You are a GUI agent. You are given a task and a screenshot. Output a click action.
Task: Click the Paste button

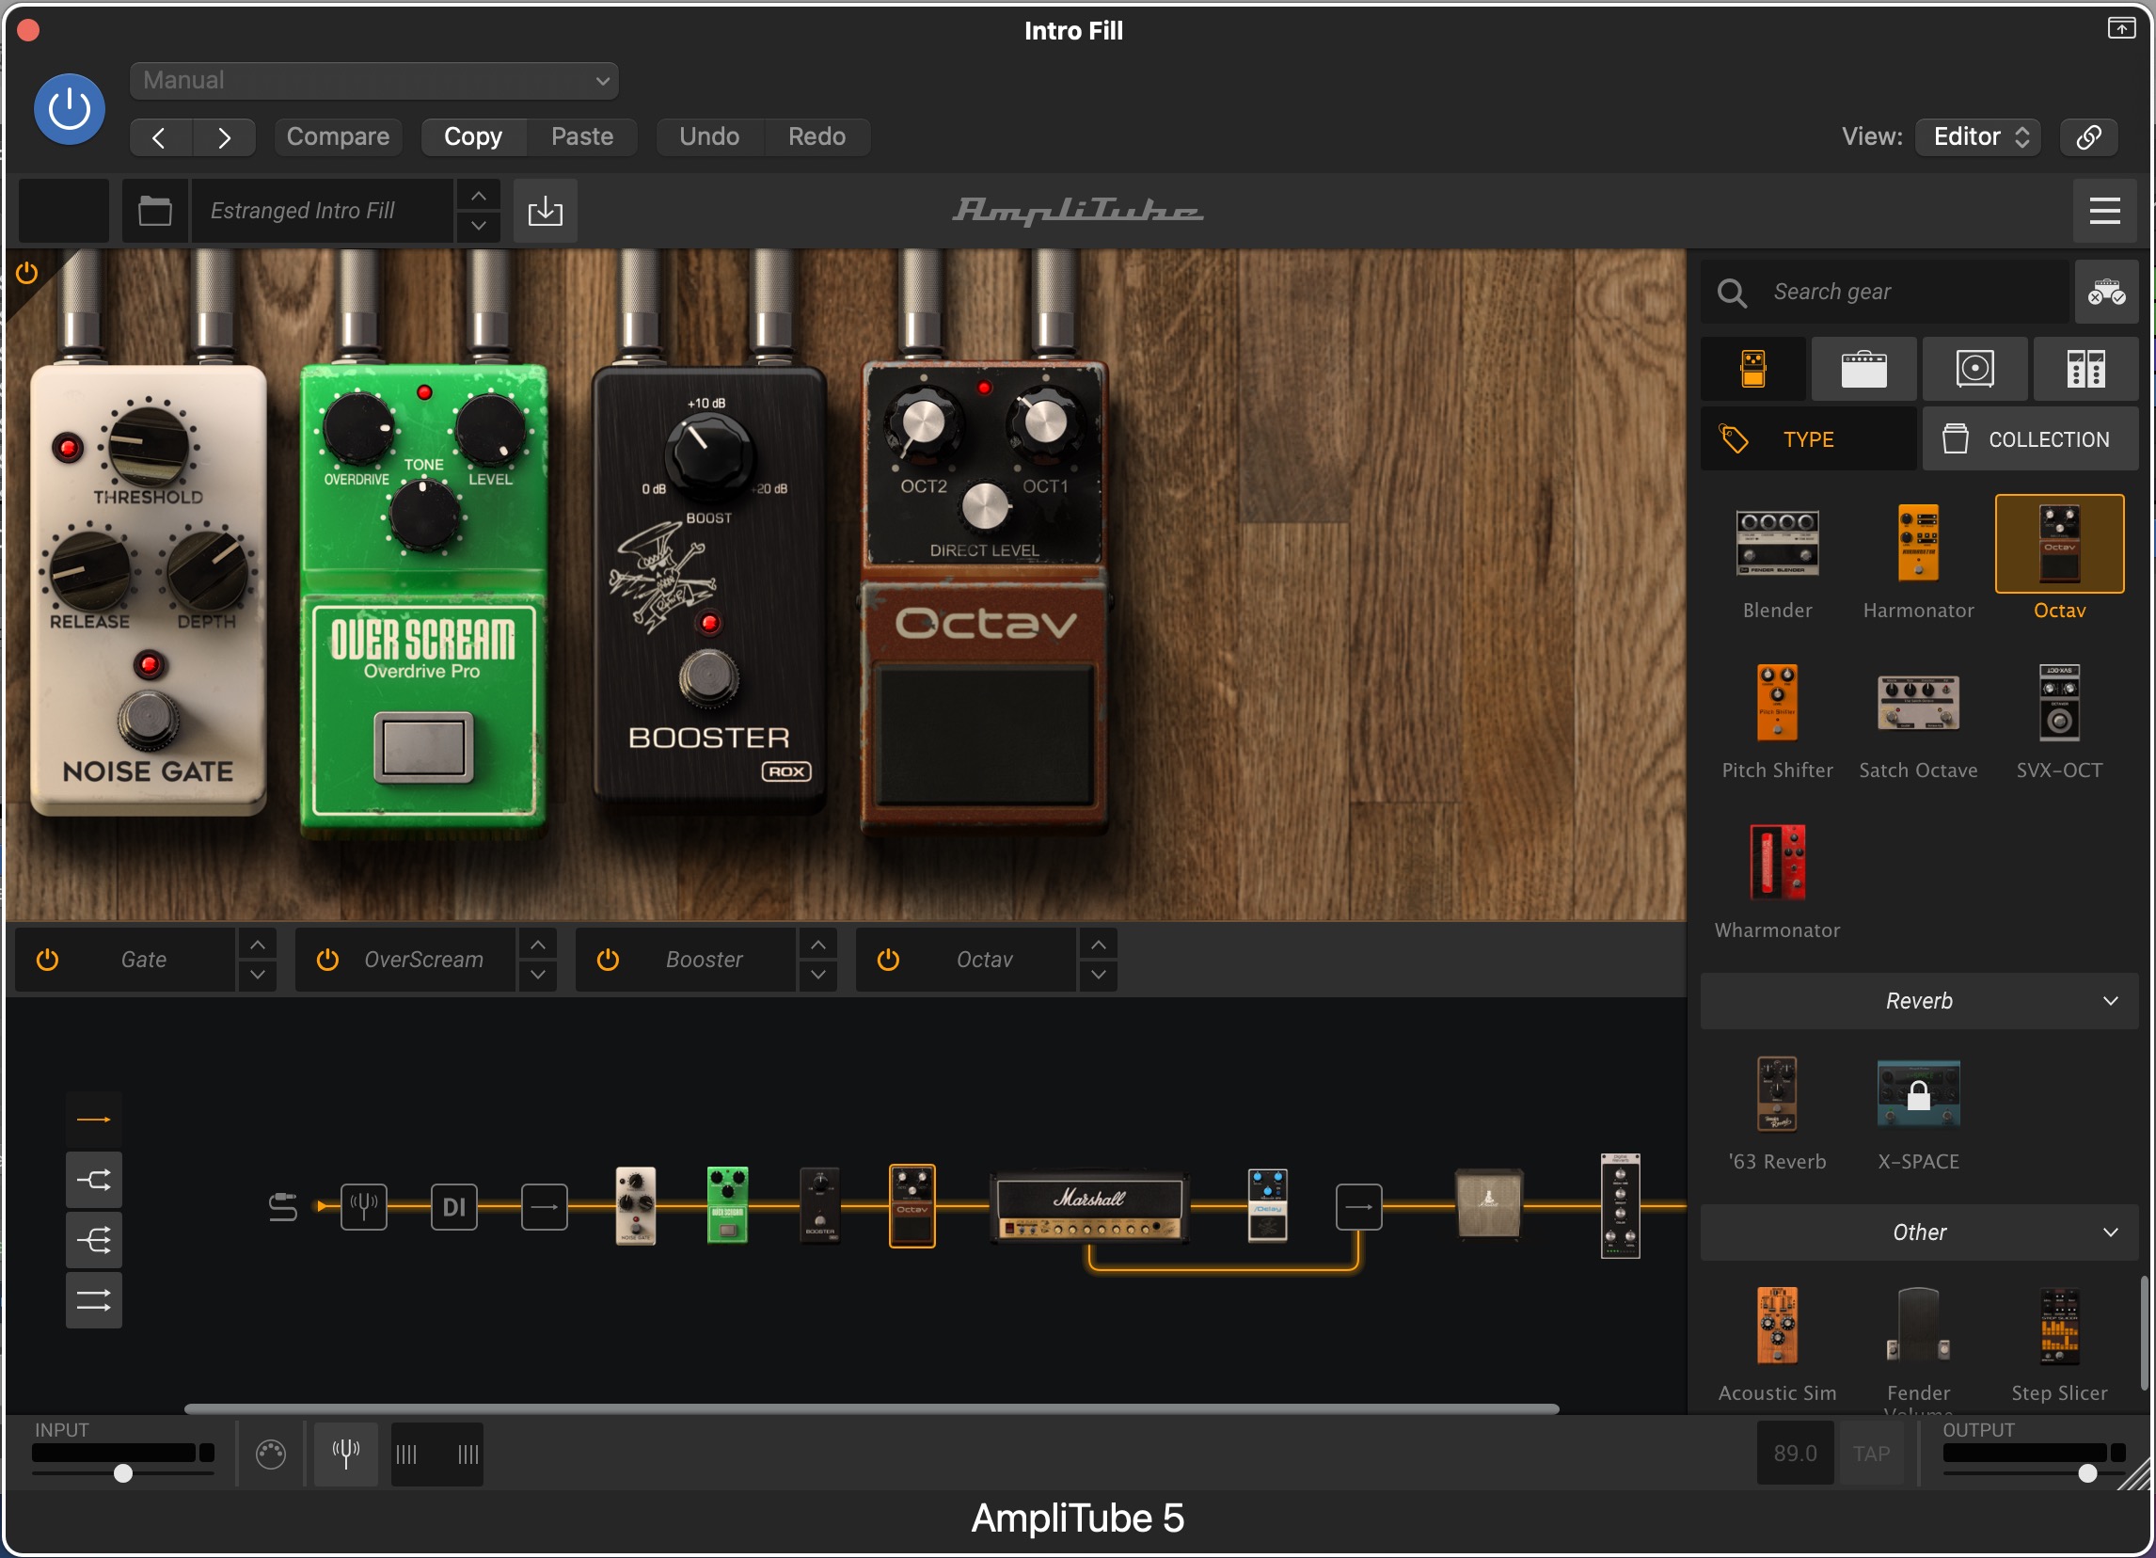pos(581,136)
